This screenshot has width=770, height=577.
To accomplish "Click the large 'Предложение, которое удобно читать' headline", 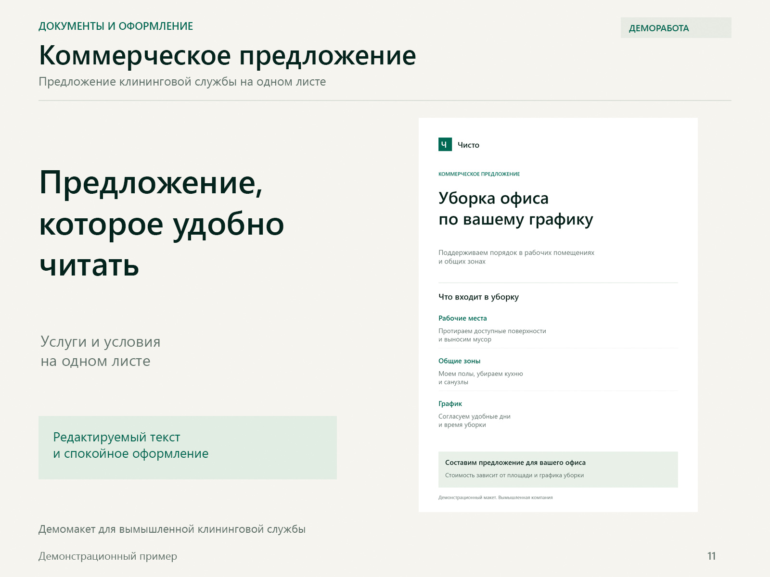I will tap(162, 224).
